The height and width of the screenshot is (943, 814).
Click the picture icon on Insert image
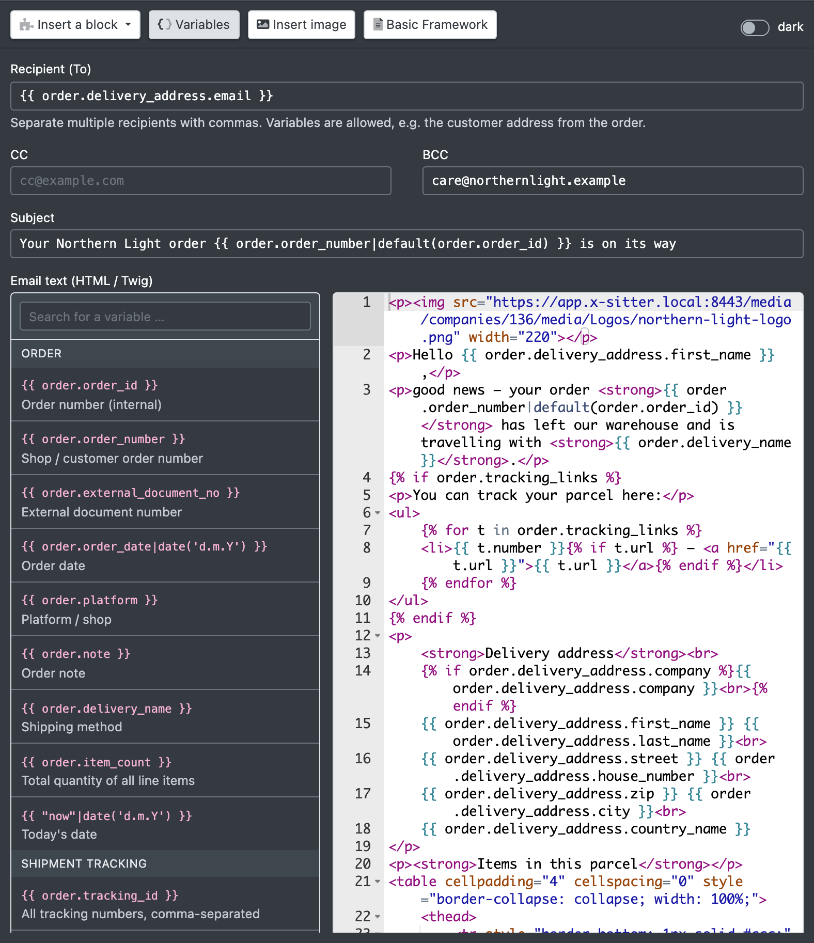(x=263, y=24)
